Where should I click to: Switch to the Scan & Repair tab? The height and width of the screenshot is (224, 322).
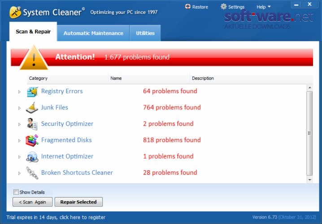[x=33, y=32]
